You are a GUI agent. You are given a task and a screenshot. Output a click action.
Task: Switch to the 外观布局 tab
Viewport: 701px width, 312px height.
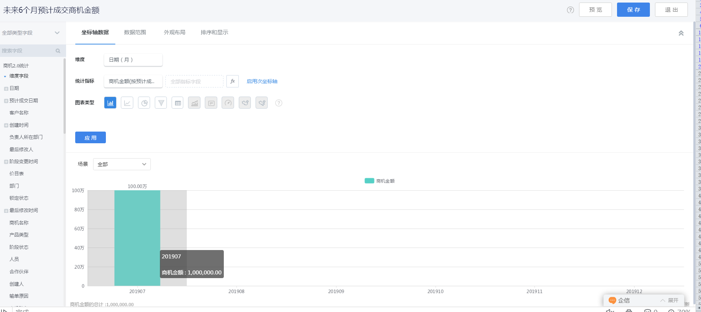pos(175,32)
